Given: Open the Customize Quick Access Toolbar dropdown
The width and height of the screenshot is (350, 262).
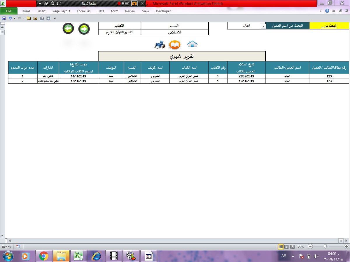Looking at the screenshot, I should (55, 18).
